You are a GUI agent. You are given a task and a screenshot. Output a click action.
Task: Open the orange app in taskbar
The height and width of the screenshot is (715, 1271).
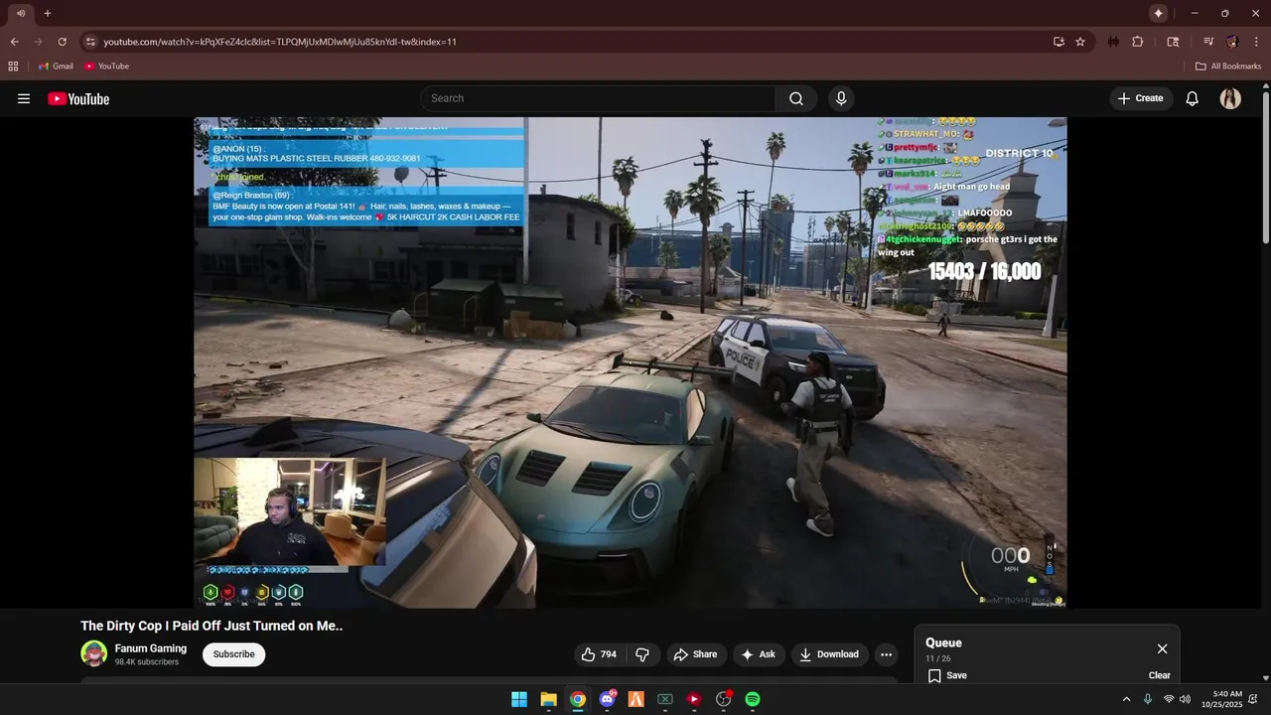tap(636, 699)
